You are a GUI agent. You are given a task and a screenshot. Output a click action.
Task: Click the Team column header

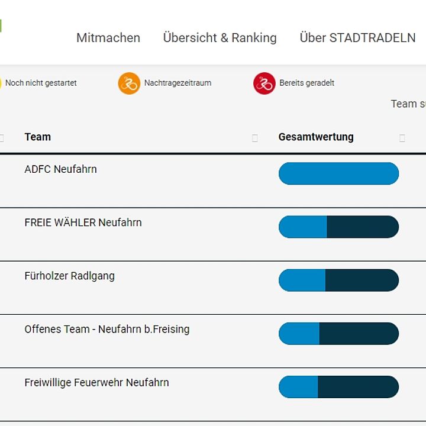pos(37,137)
